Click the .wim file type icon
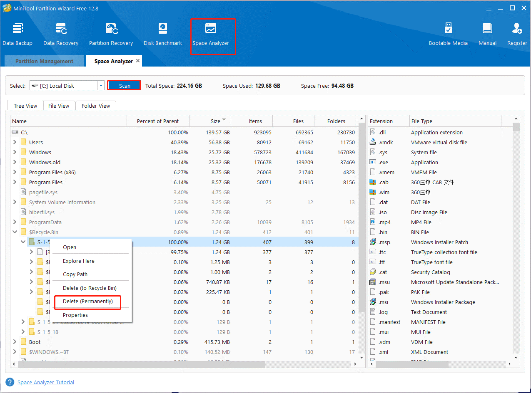 [373, 192]
